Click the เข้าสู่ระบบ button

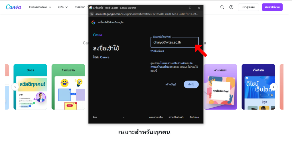point(248,7)
